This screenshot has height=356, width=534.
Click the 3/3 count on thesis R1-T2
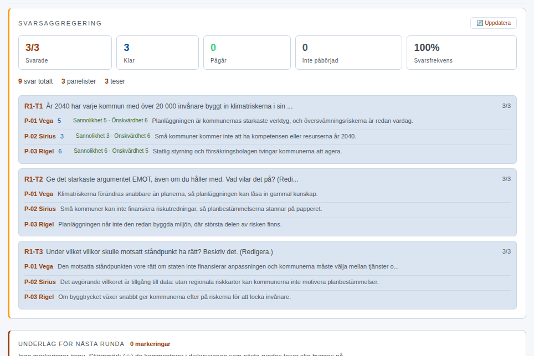(x=506, y=179)
